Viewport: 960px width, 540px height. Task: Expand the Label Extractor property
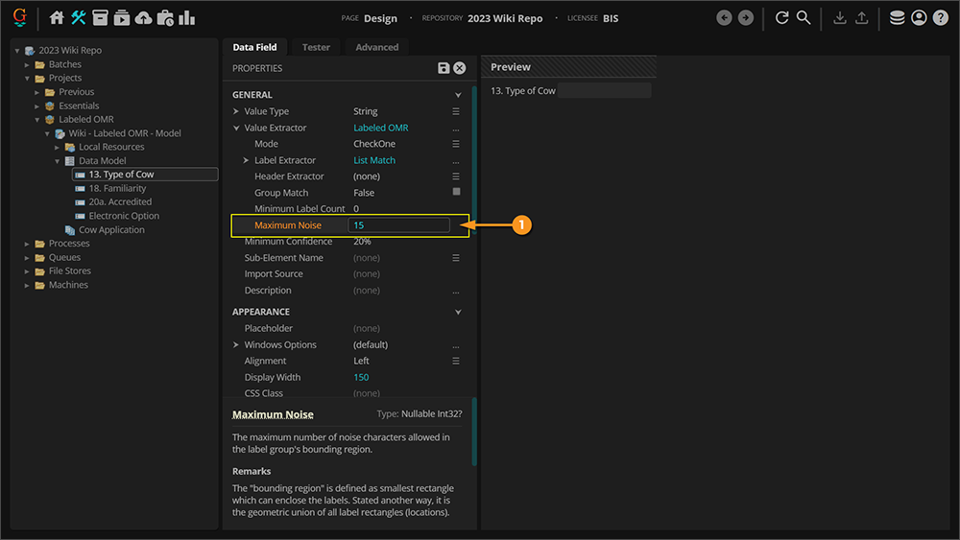[x=246, y=160]
